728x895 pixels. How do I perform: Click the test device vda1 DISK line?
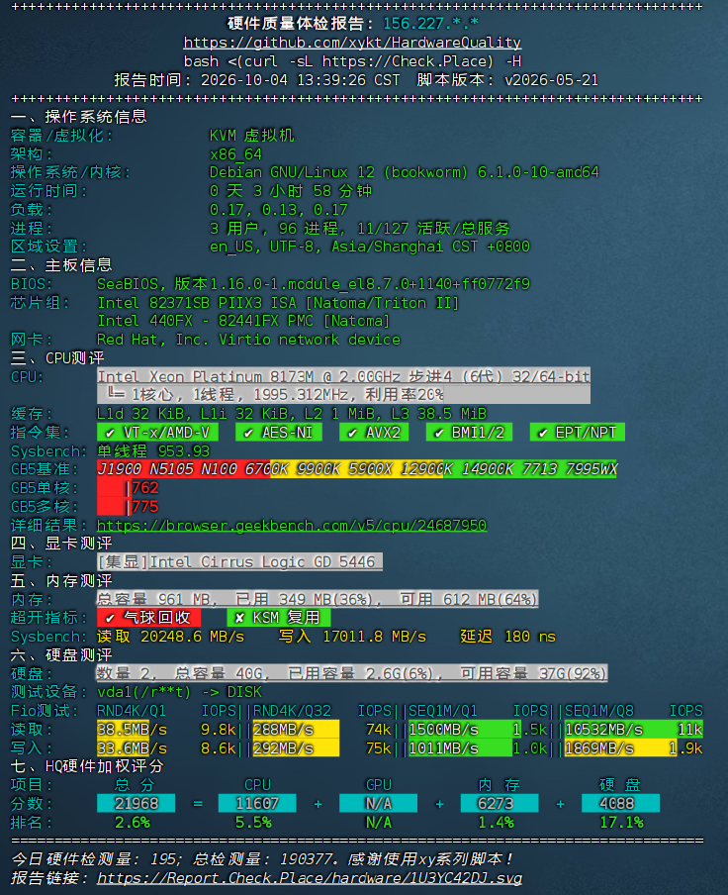(179, 692)
